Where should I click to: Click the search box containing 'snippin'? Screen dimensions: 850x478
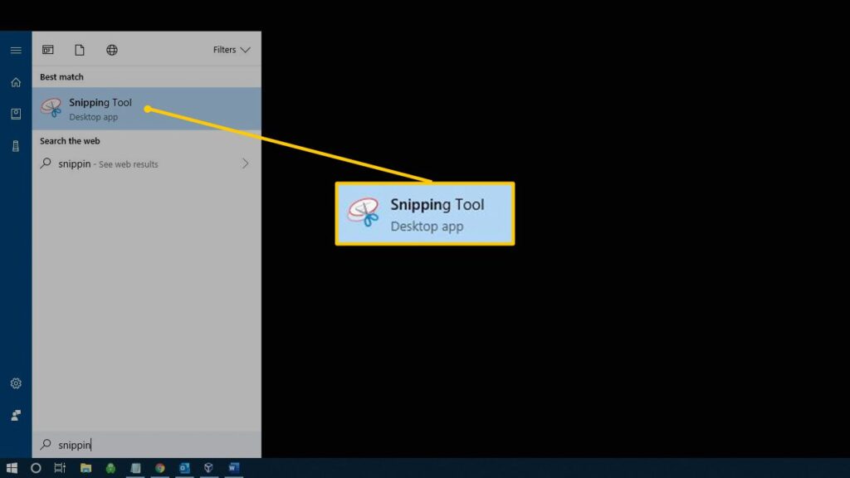click(x=149, y=445)
